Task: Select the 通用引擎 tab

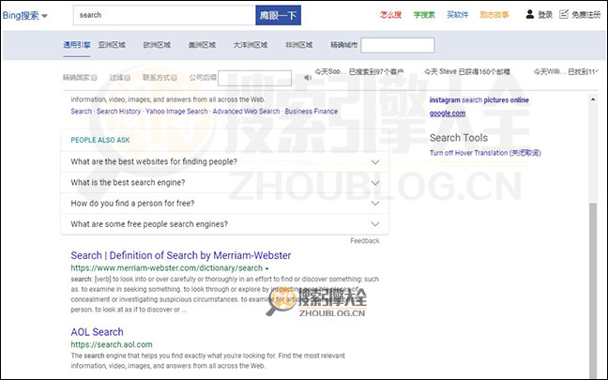Action: [77, 45]
